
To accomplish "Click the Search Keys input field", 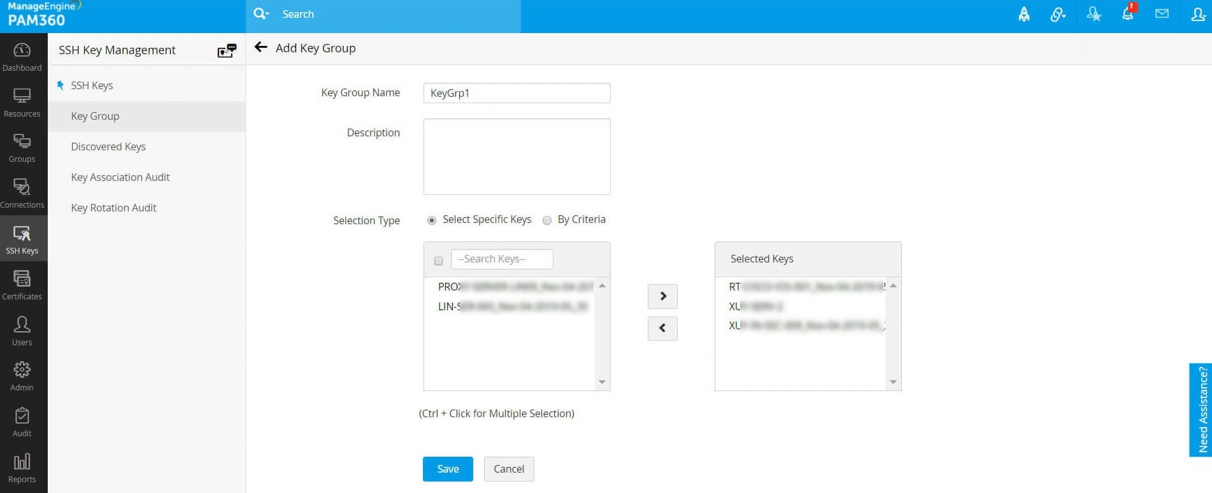I will pyautogui.click(x=502, y=259).
